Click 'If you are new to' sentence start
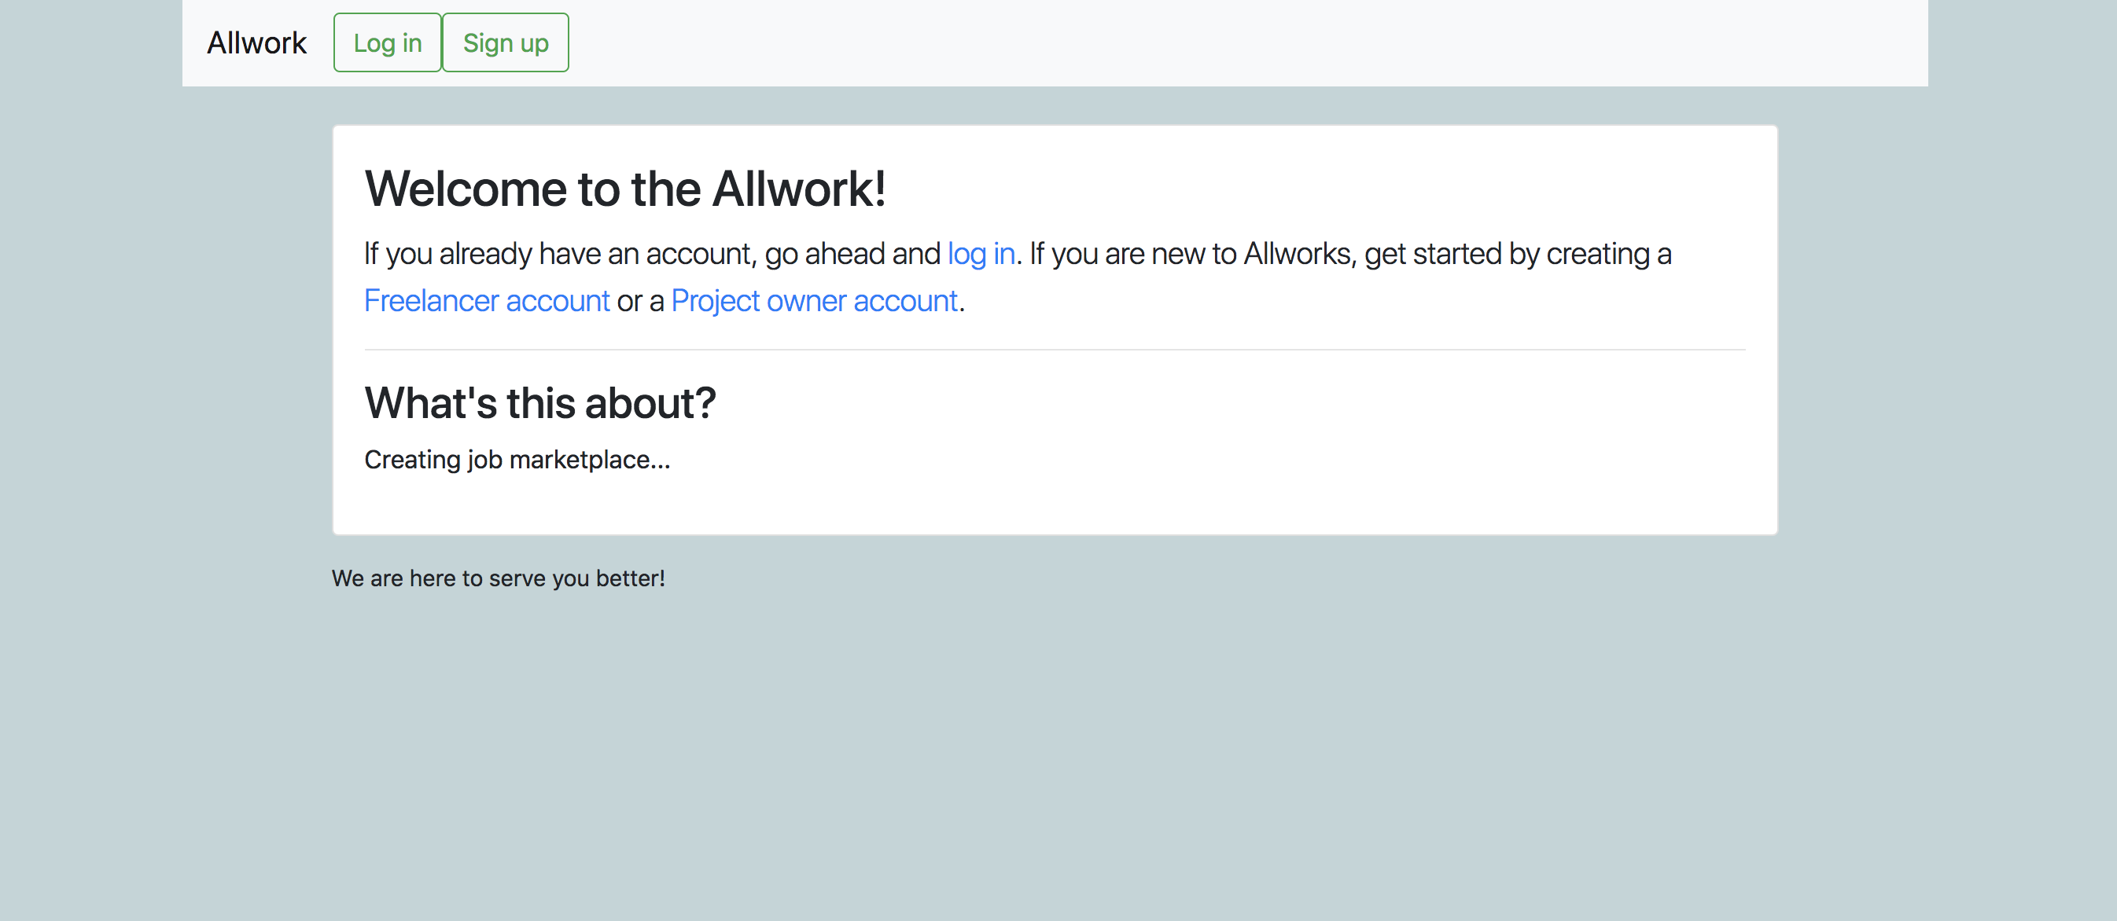 pyautogui.click(x=1132, y=254)
